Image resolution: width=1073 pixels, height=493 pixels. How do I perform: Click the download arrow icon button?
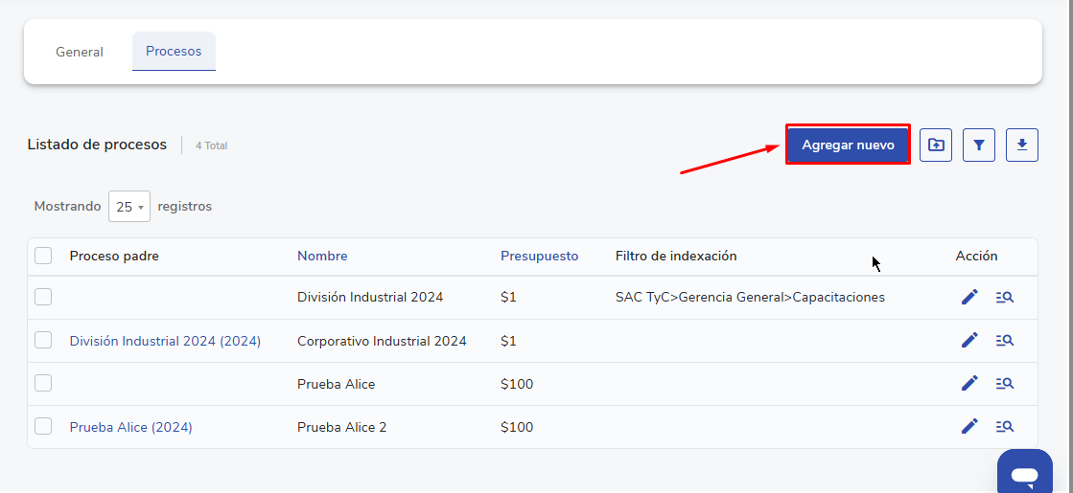point(1022,146)
